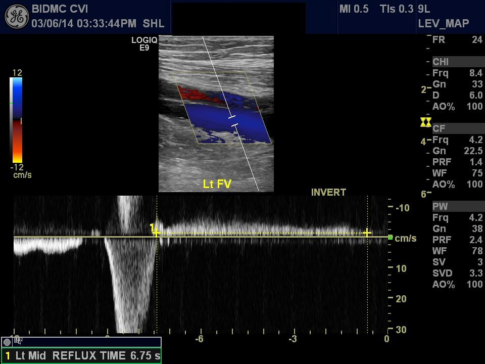Screen dimensions: 485x364
Task: Click the GE logo icon
Action: click(x=16, y=16)
